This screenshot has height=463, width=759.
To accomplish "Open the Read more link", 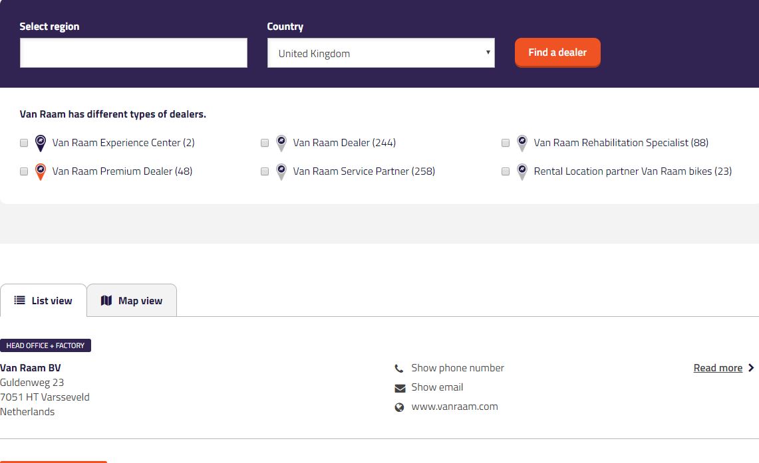I will tap(718, 368).
